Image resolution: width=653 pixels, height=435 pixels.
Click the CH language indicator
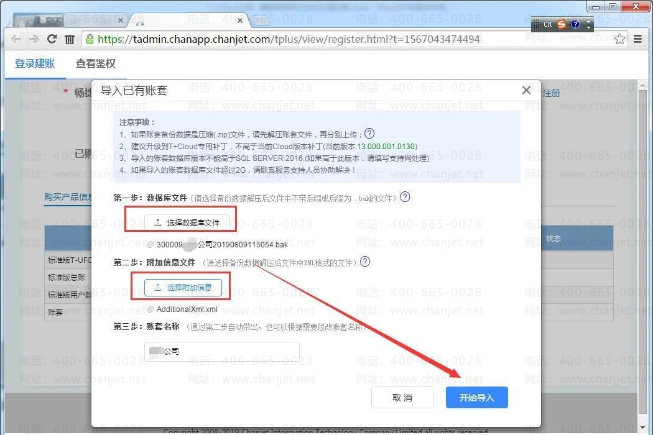(548, 25)
